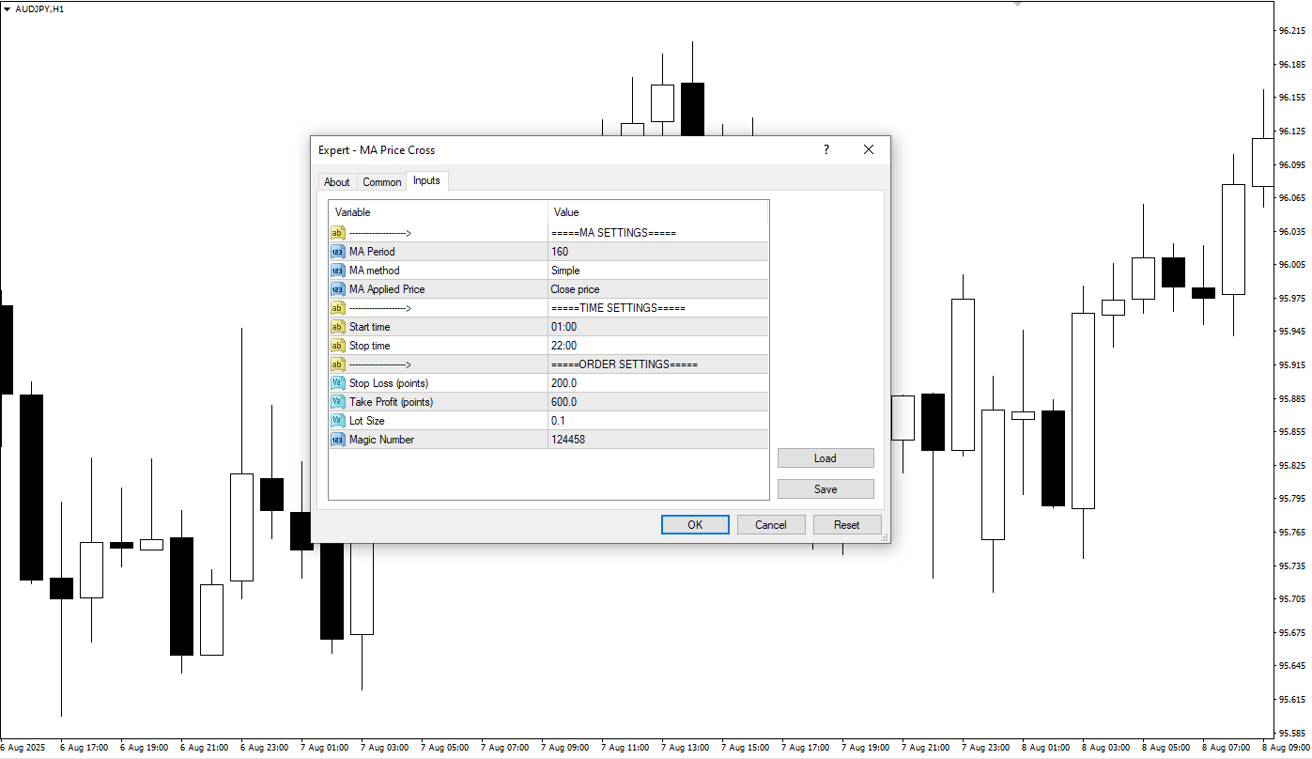Click the Magic Number row icon

(x=338, y=440)
